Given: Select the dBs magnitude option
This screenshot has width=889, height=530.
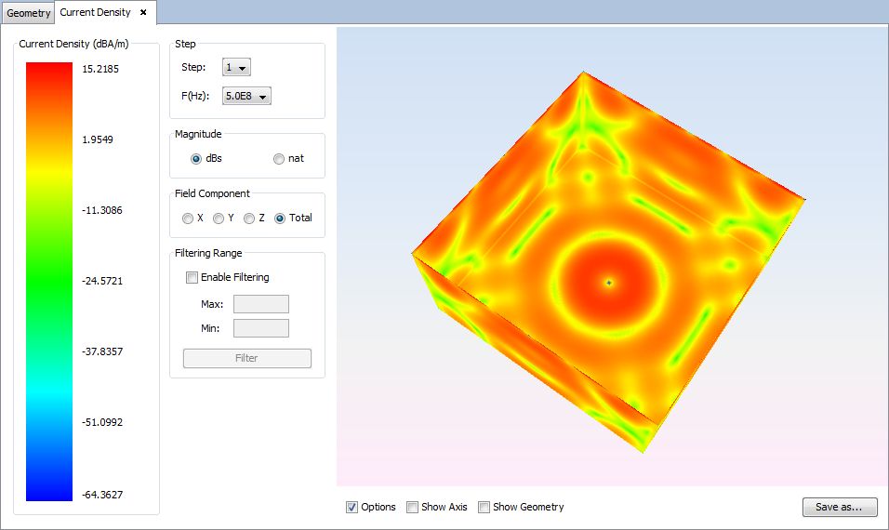Looking at the screenshot, I should (x=196, y=159).
